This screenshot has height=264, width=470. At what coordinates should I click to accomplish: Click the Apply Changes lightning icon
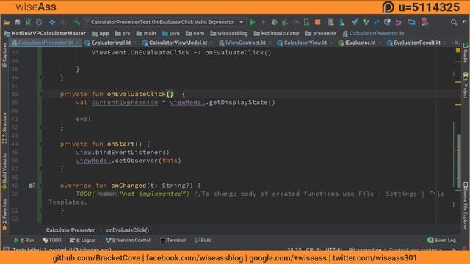click(264, 22)
